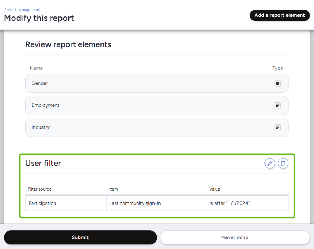Image resolution: width=314 pixels, height=249 pixels.
Task: Submit the report changes
Action: (x=80, y=237)
